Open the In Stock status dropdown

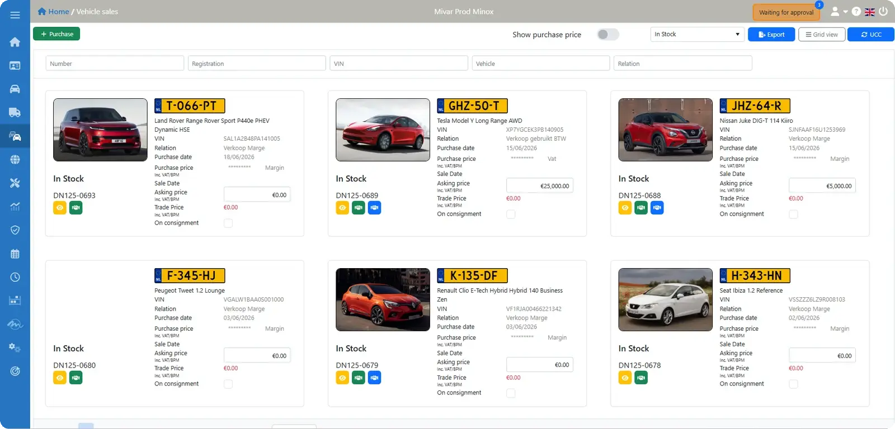tap(697, 34)
